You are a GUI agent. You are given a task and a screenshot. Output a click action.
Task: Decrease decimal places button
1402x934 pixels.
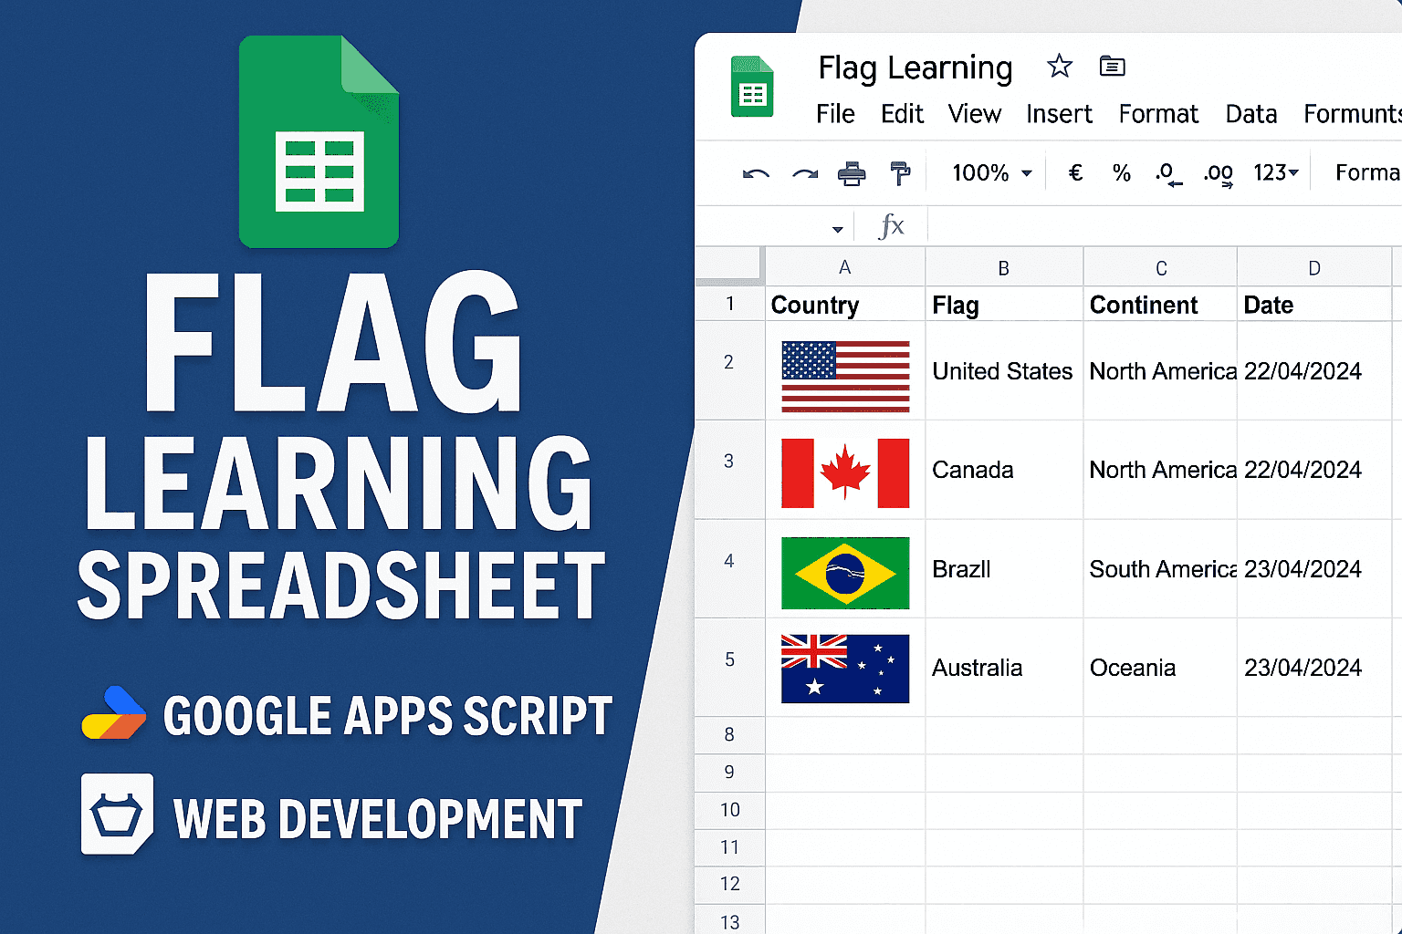(x=1168, y=173)
